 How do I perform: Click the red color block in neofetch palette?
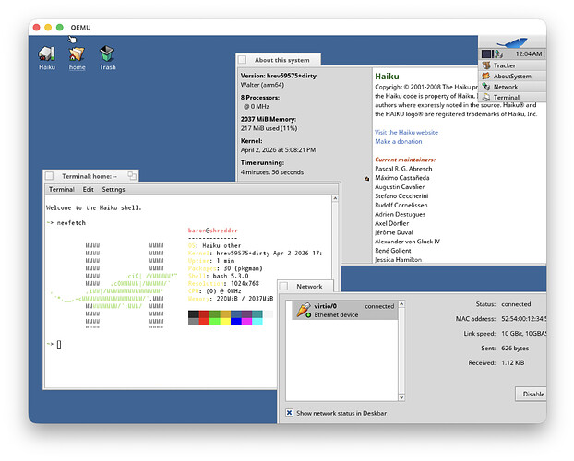[x=205, y=315]
